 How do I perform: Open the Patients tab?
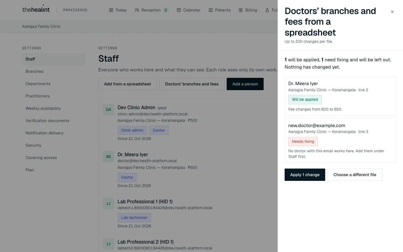220,10
